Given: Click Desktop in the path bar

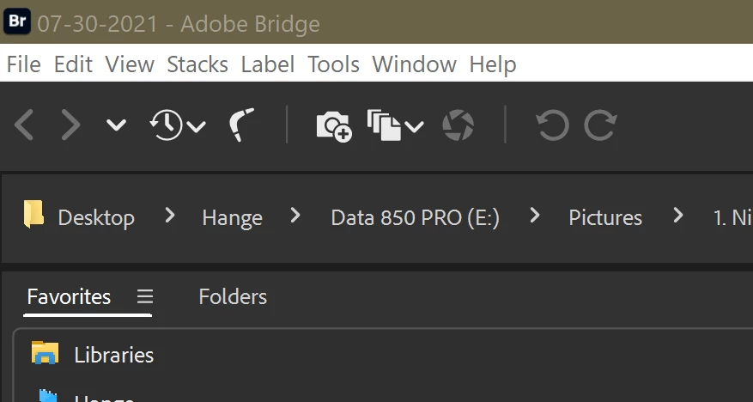Looking at the screenshot, I should click(x=95, y=218).
